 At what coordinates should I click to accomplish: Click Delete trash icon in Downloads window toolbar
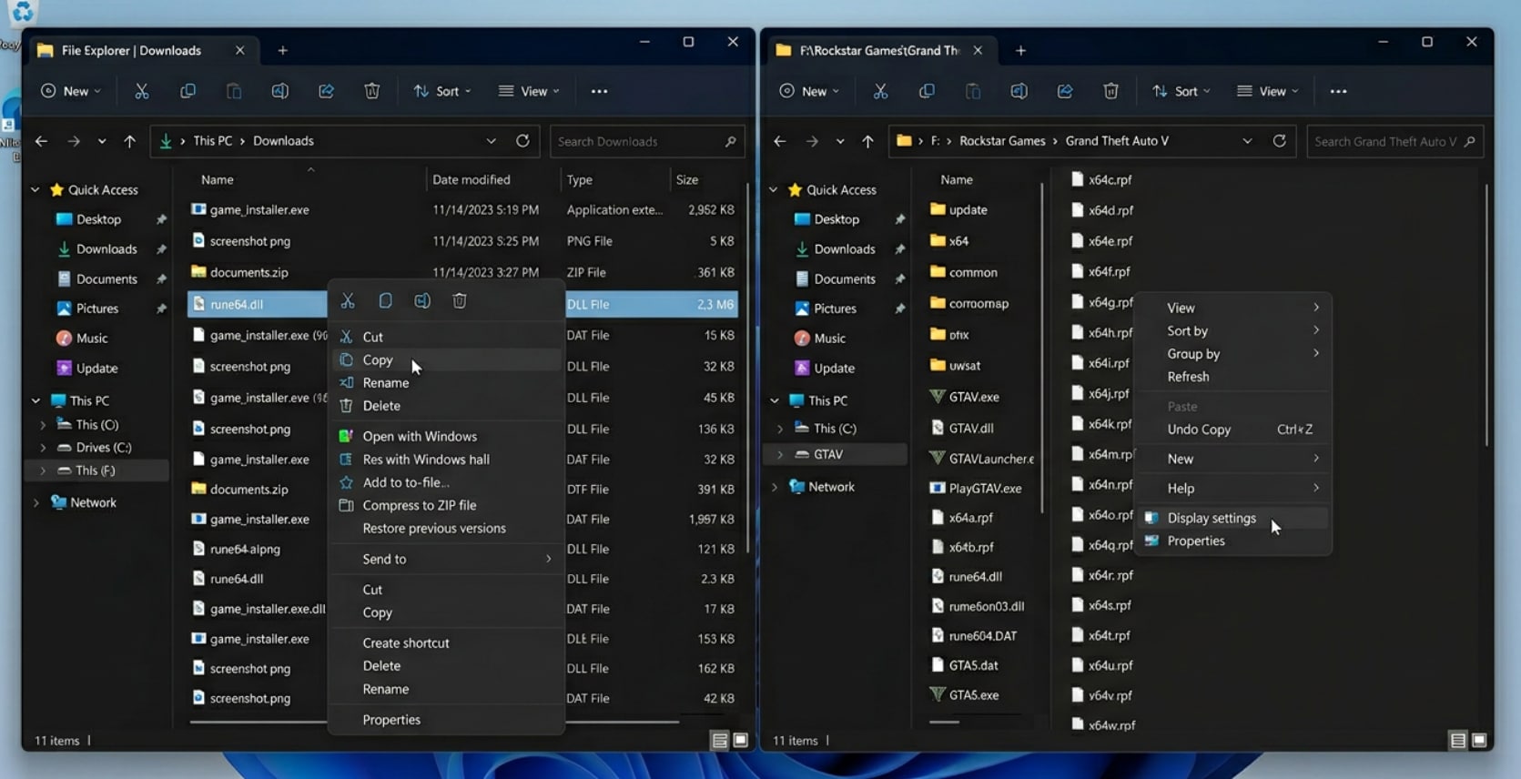(372, 91)
